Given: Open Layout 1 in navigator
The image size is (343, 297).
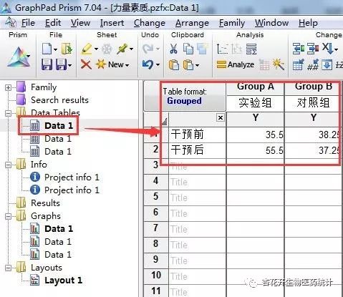Looking at the screenshot, I should pos(63,281).
